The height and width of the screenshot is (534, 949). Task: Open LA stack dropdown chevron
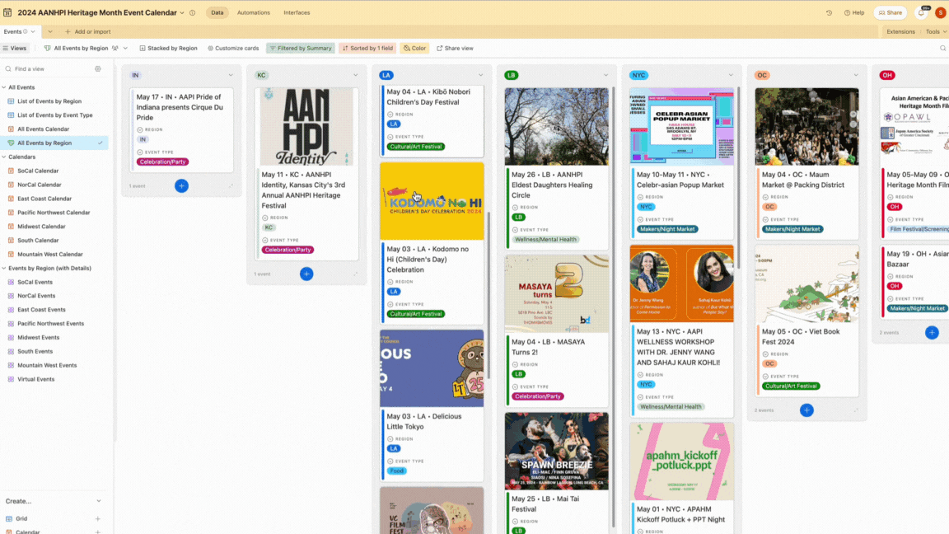(x=481, y=75)
